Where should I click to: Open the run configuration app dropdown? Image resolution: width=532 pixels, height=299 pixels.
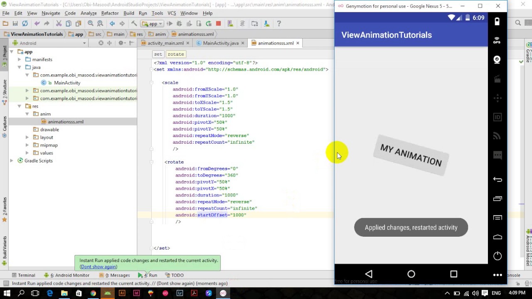coord(152,24)
